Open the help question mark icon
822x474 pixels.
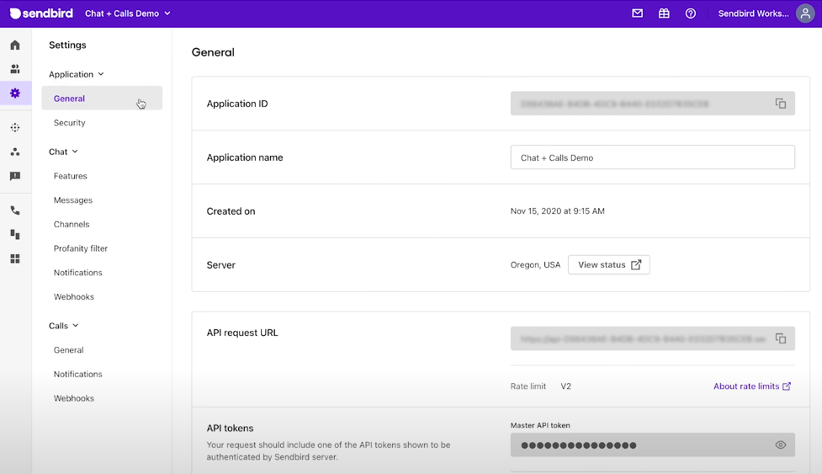click(691, 13)
